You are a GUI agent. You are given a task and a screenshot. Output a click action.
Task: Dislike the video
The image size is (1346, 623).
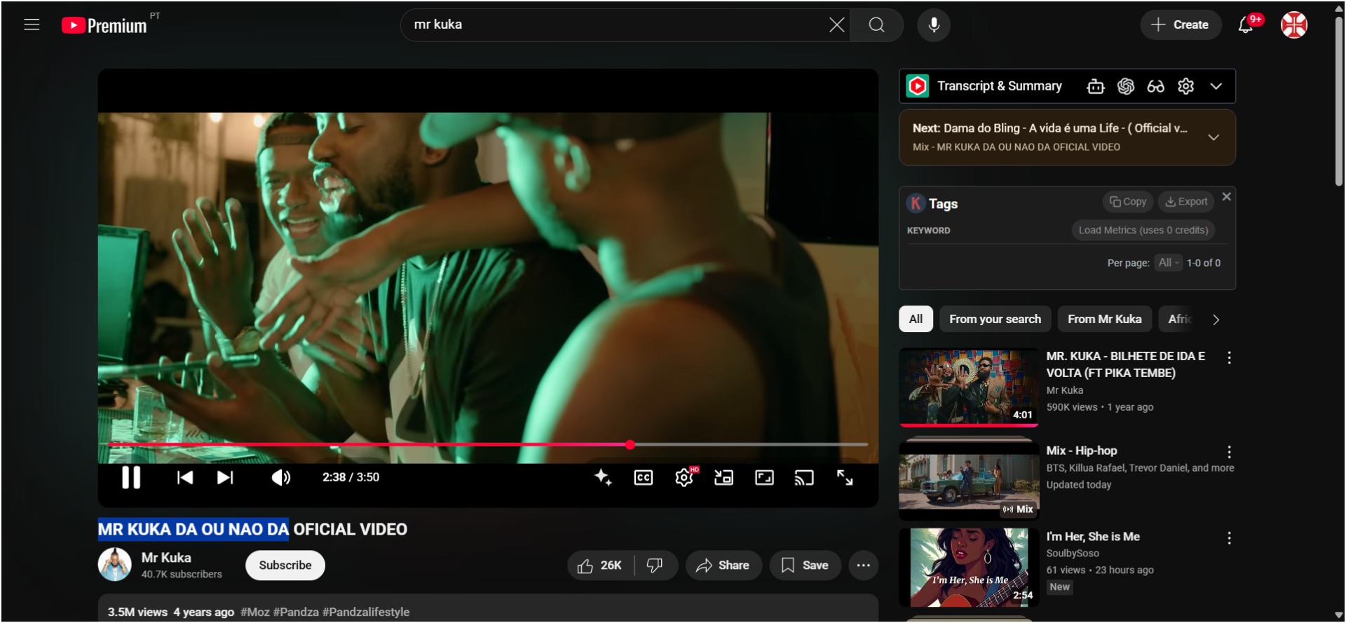655,566
